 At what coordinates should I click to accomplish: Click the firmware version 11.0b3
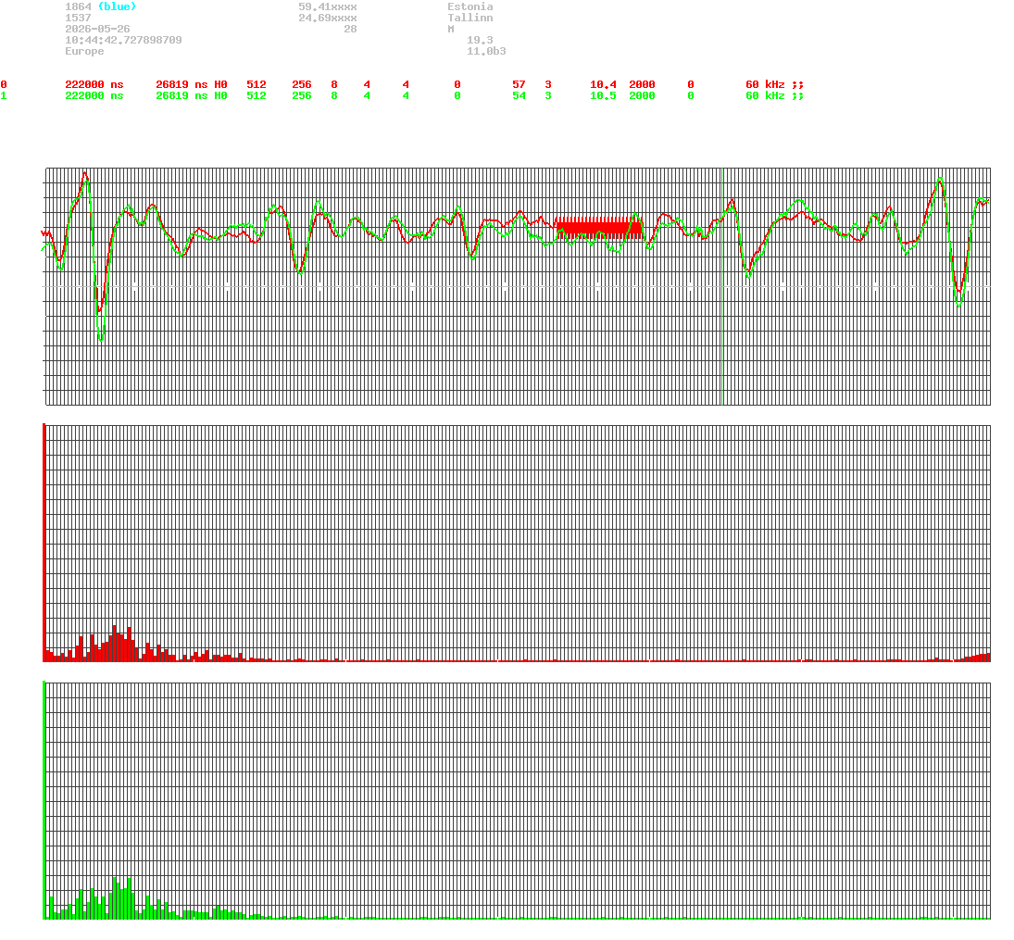click(x=486, y=51)
